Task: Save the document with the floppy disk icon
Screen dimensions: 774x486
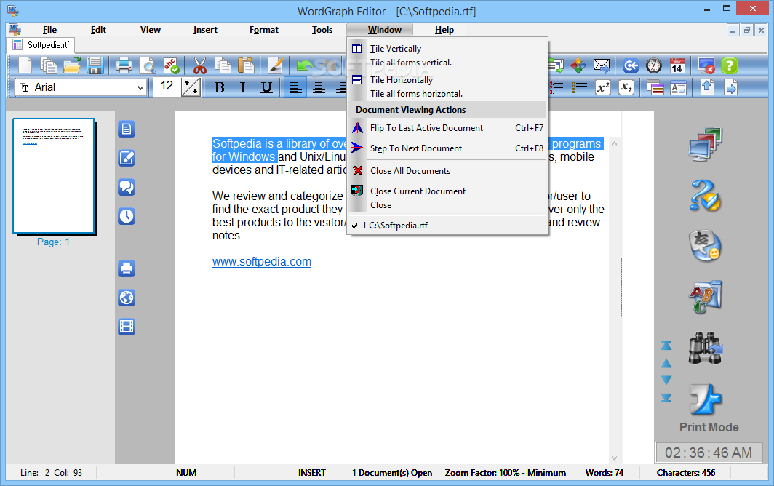Action: (x=95, y=65)
